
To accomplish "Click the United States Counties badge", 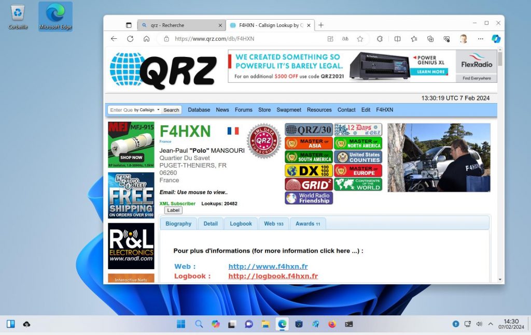I will (x=358, y=157).
